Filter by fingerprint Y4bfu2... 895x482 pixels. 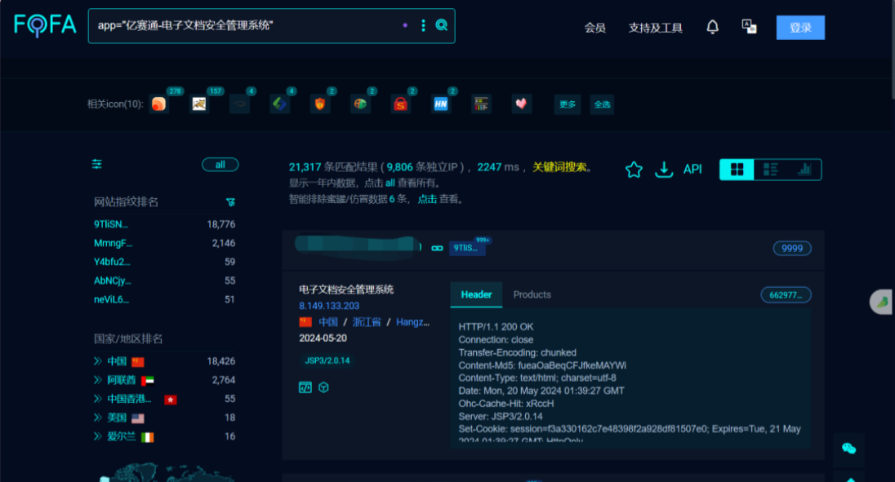point(112,262)
